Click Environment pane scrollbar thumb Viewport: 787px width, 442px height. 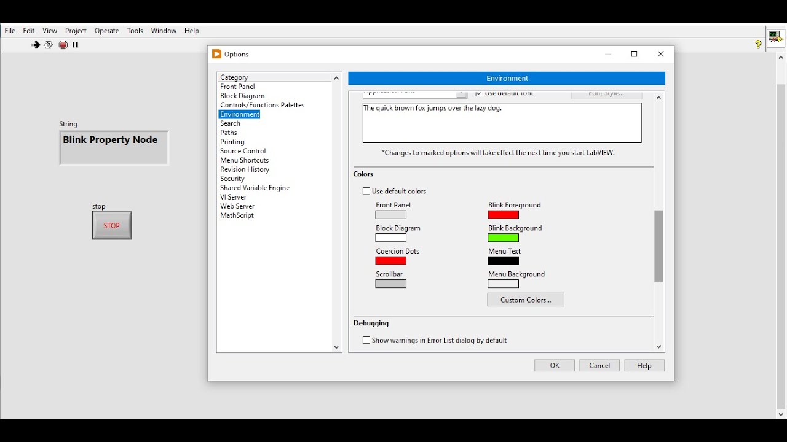pos(658,246)
